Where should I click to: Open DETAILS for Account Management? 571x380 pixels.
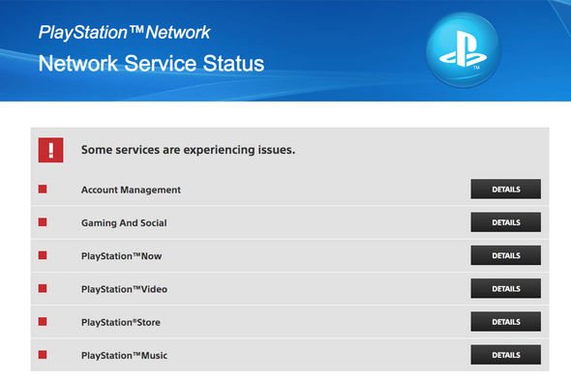click(505, 189)
